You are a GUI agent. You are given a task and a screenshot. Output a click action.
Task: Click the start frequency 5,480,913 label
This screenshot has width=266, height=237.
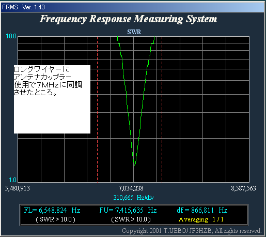tap(18, 188)
